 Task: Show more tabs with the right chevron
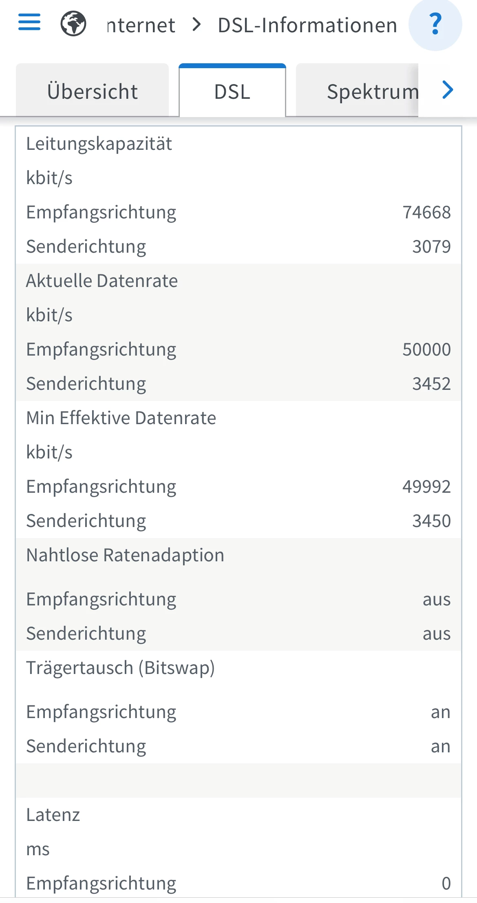click(x=447, y=90)
